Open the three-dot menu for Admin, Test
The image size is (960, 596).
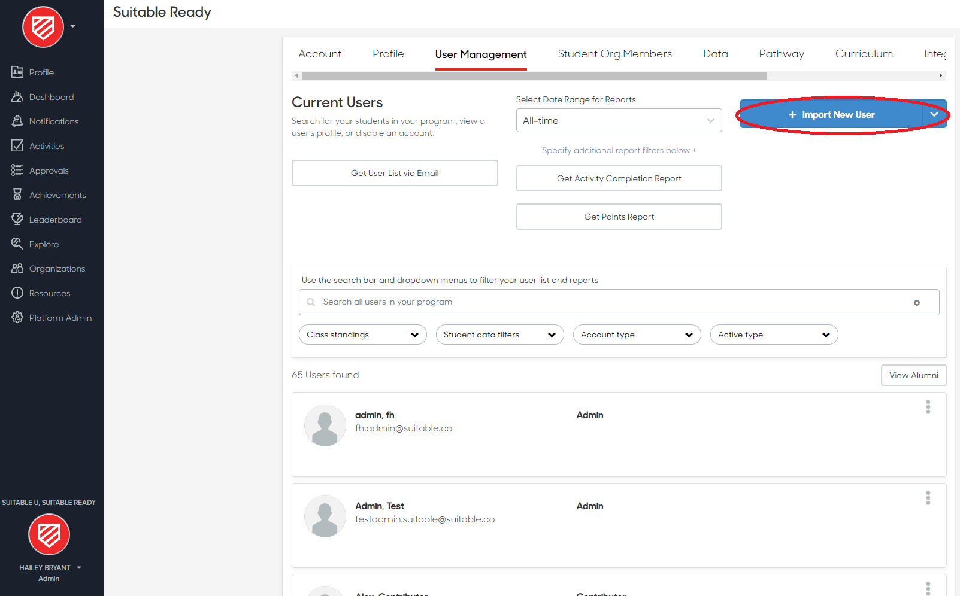(928, 498)
